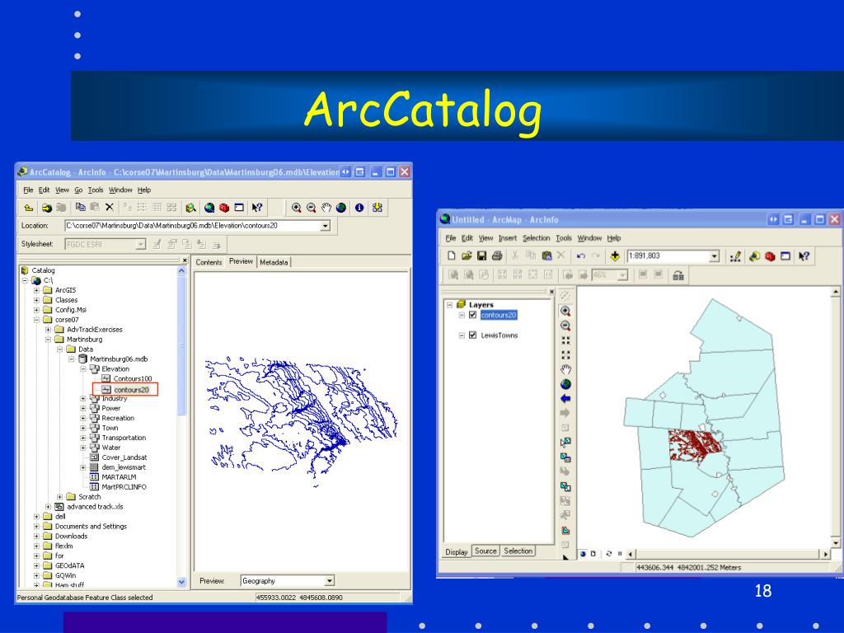The width and height of the screenshot is (844, 633).
Task: Switch to the Metadata tab
Action: coord(274,262)
